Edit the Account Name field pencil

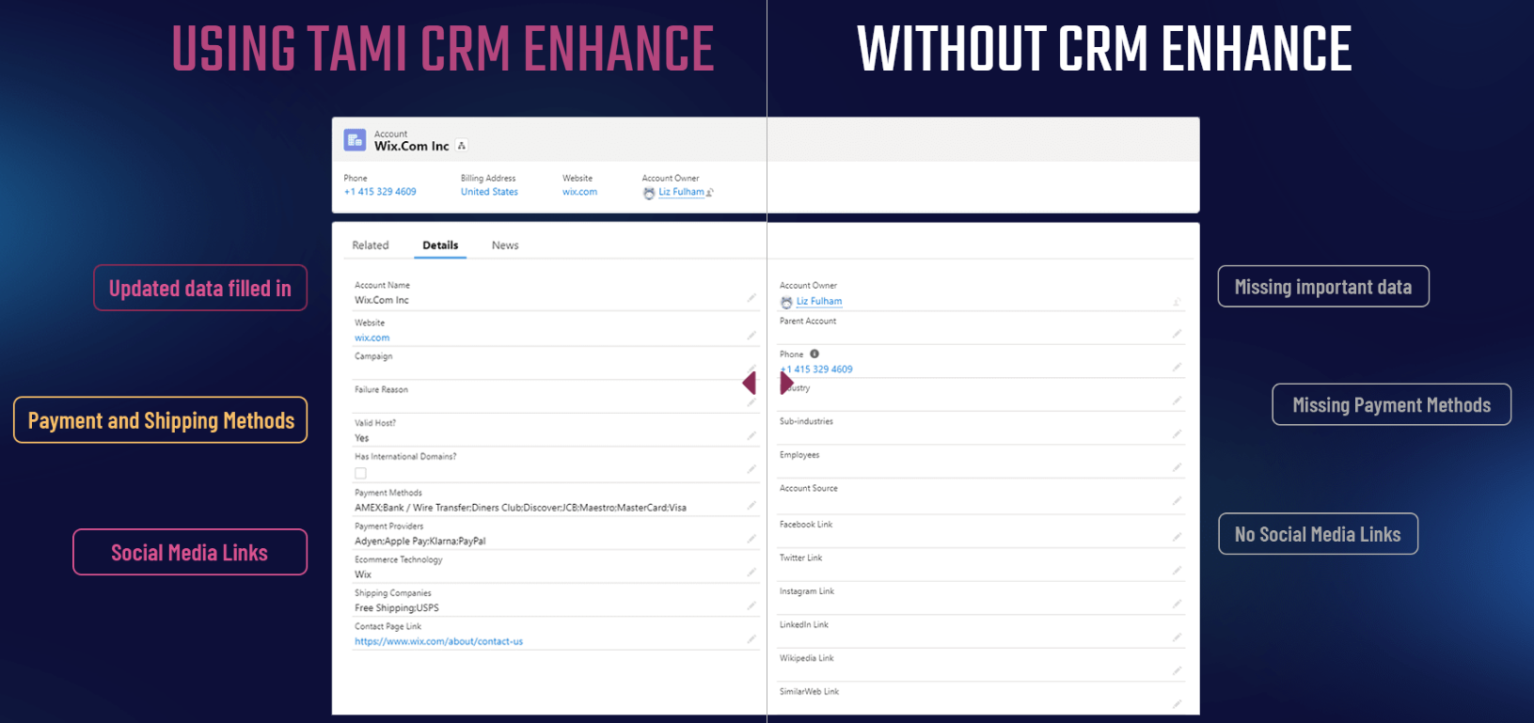pyautogui.click(x=751, y=298)
